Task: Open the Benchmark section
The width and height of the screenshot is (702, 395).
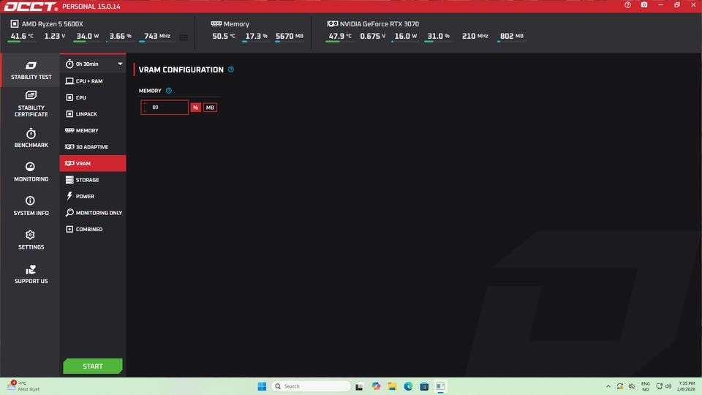Action: [x=31, y=138]
